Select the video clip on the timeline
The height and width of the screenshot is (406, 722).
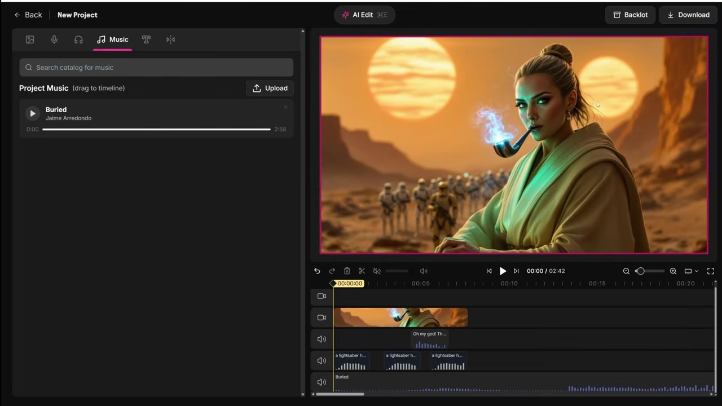pos(400,317)
